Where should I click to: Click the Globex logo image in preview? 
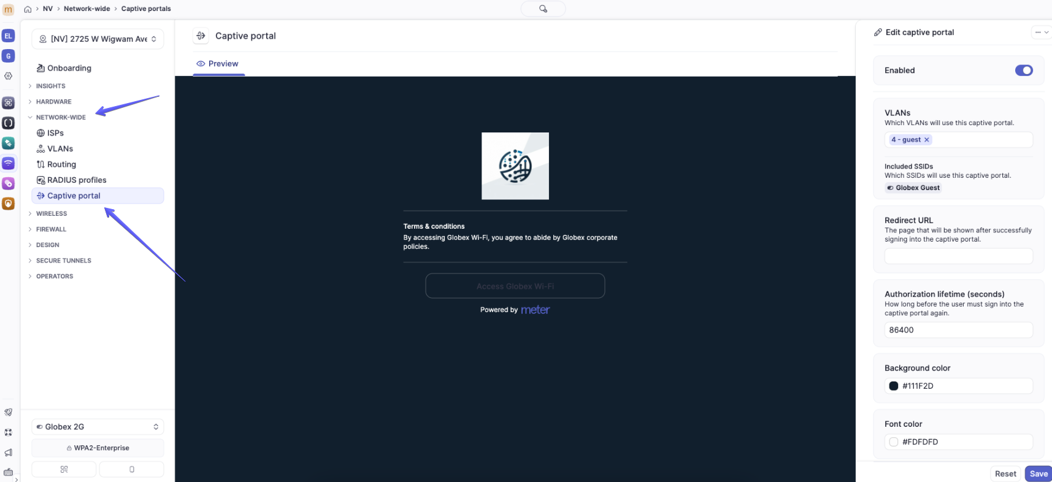[x=515, y=166]
